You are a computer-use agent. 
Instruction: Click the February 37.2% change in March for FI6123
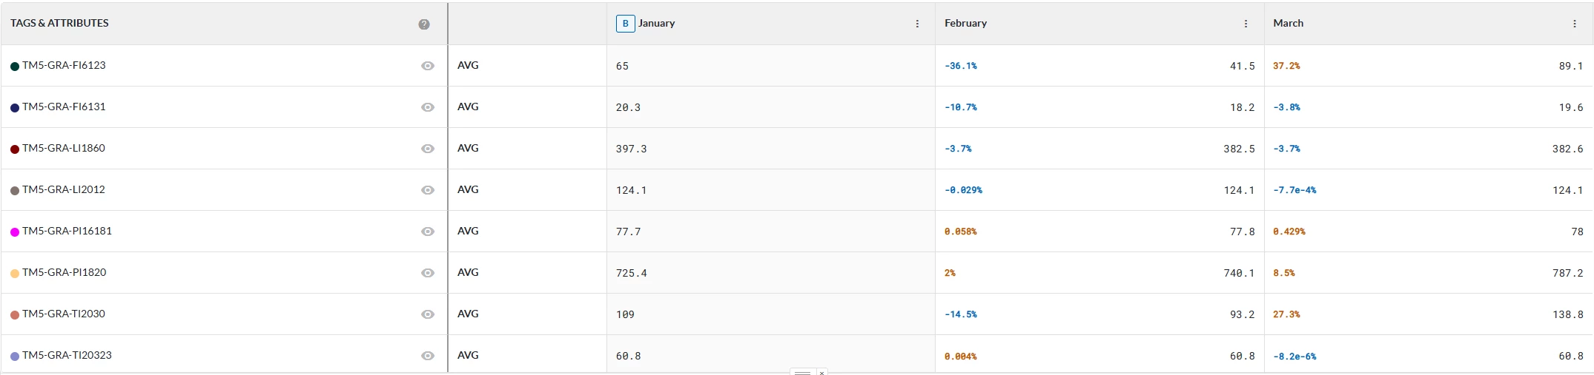(1286, 66)
